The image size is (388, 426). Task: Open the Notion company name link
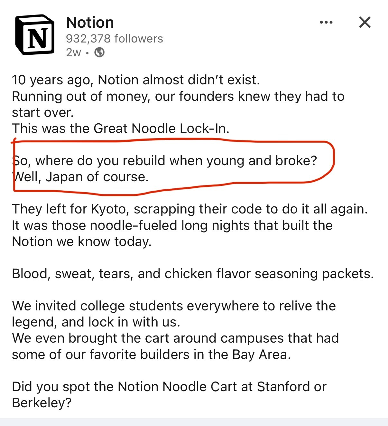tap(90, 23)
